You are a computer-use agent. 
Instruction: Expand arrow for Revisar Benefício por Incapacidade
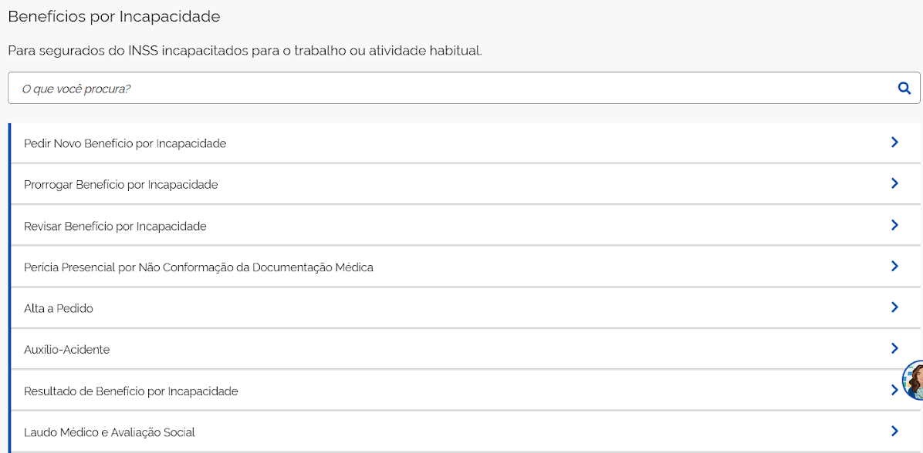[x=894, y=225]
